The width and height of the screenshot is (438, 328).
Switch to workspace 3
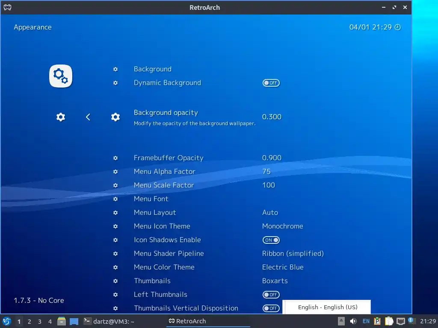[x=40, y=322]
